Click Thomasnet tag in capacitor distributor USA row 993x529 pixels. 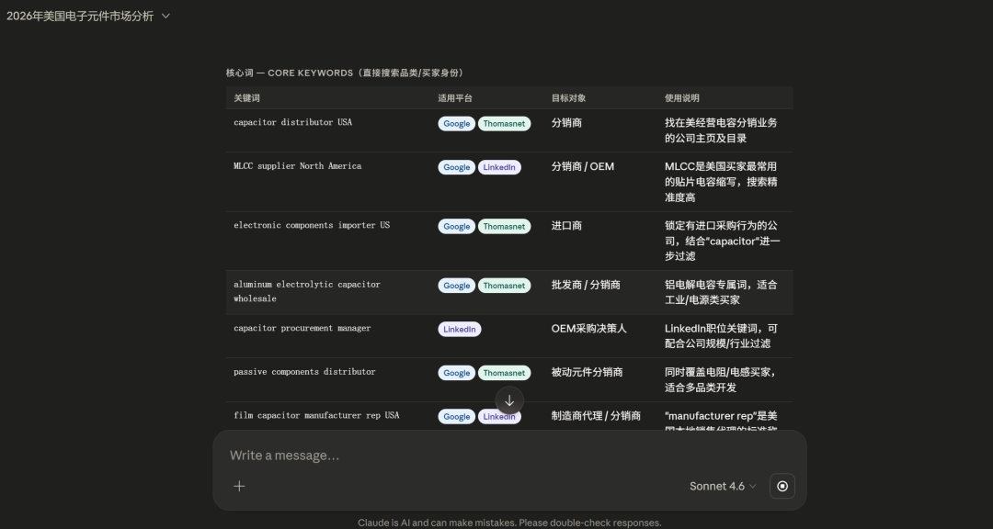(504, 124)
